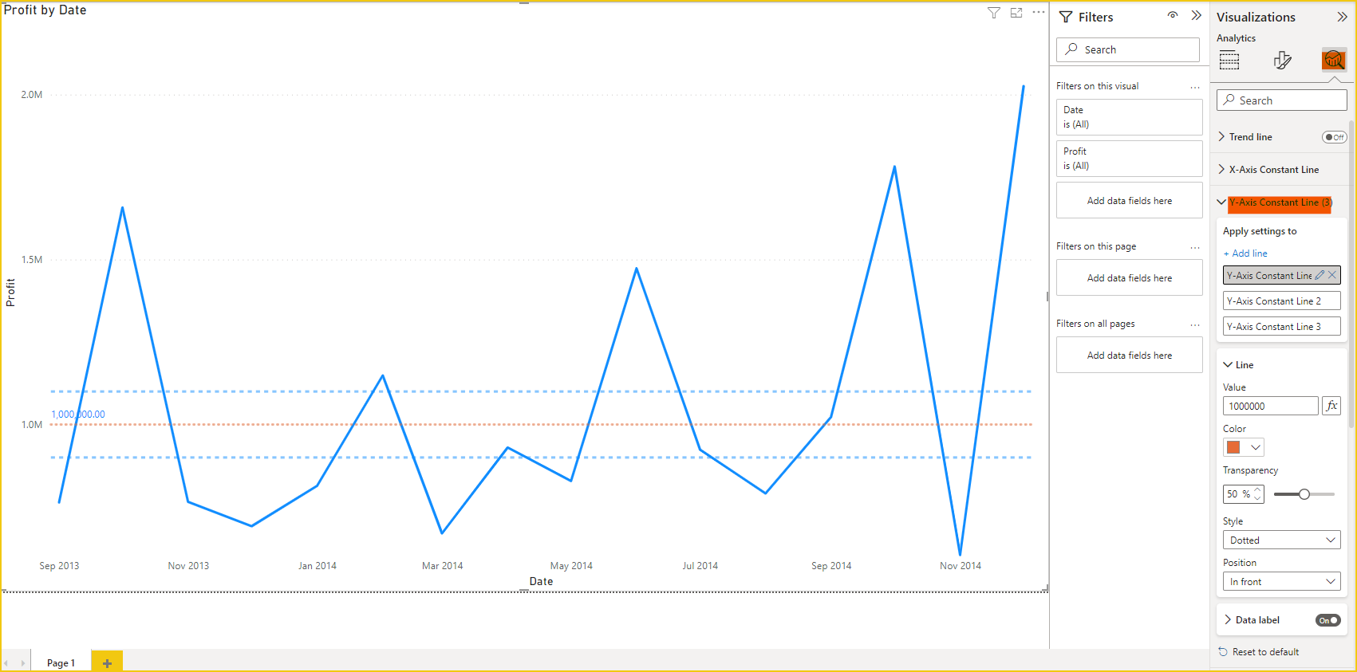Collapse the Line settings section
This screenshot has width=1357, height=672.
pyautogui.click(x=1228, y=364)
